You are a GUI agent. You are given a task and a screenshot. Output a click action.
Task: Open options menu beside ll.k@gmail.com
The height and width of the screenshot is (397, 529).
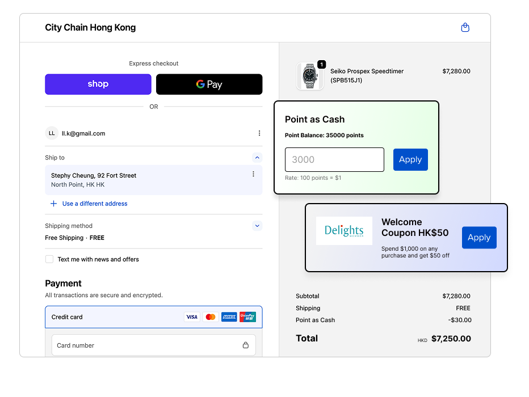point(259,133)
